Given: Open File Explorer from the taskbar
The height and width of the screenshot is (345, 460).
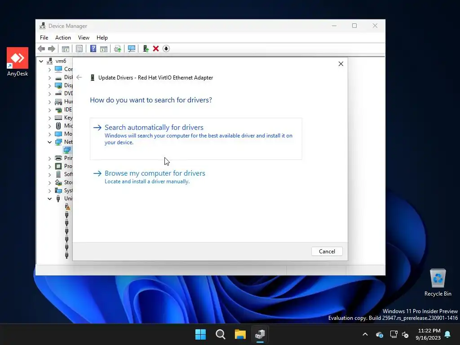Looking at the screenshot, I should (240, 334).
